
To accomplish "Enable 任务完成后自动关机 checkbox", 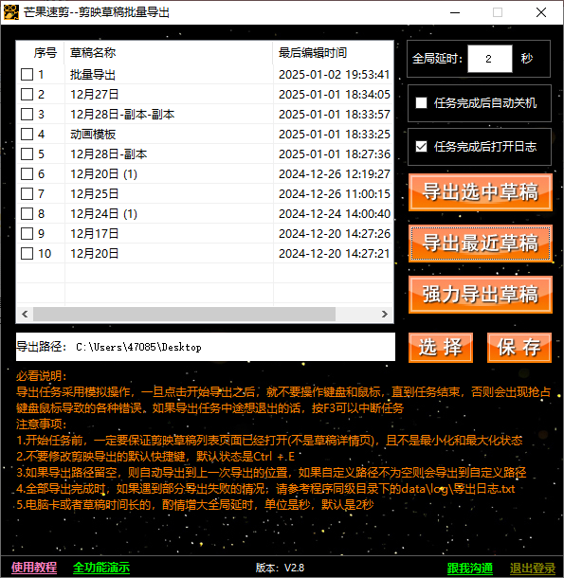I will click(421, 103).
